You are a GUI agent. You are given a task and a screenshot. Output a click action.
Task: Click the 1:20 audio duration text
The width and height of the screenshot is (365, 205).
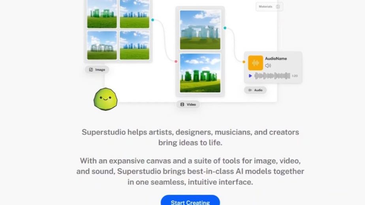click(295, 76)
